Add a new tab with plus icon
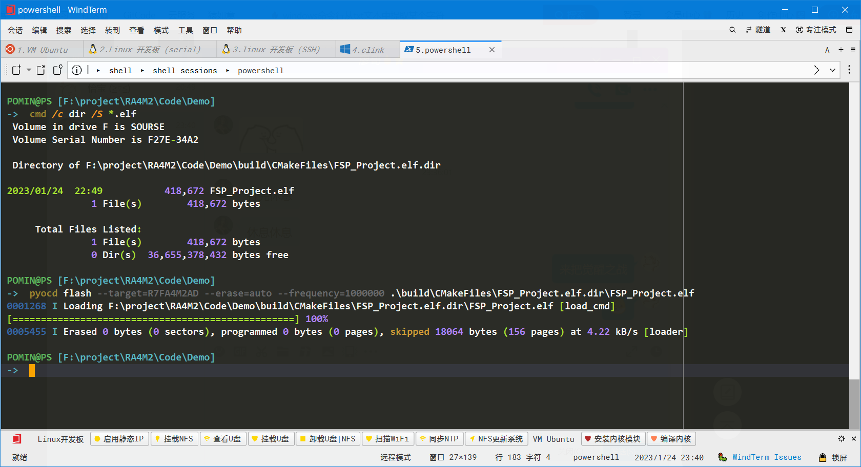Viewport: 861px width, 467px height. pyautogui.click(x=841, y=50)
